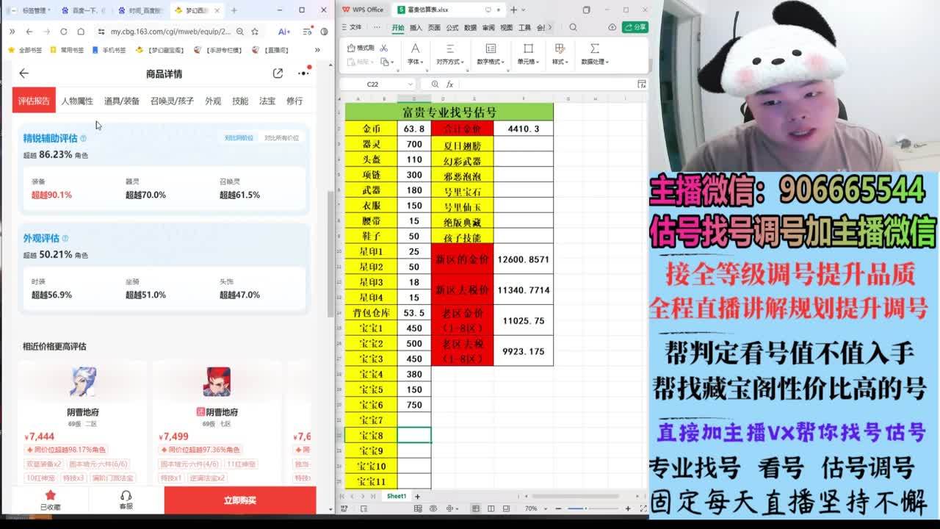Click the WPS search magnifier icon
Viewport: 940px width, 529px height.
coord(571,28)
